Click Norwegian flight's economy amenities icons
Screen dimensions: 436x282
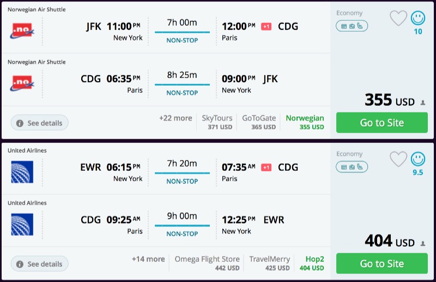(x=352, y=26)
